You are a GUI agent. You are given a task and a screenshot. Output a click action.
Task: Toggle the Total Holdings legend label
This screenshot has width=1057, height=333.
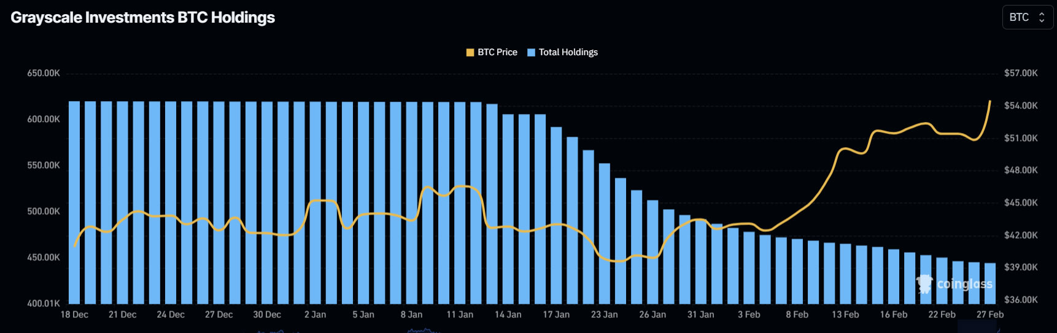point(568,52)
